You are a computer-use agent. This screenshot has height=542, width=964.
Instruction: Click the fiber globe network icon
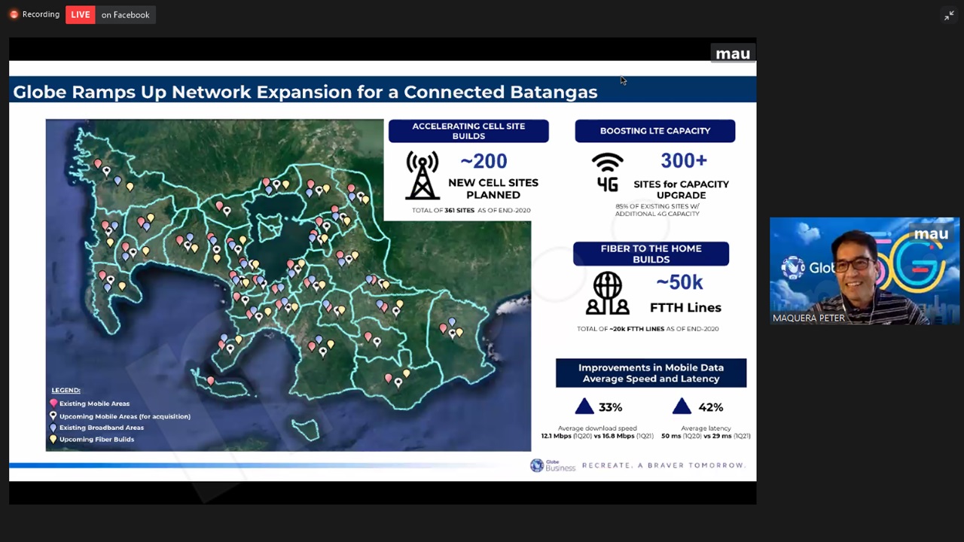click(x=607, y=294)
